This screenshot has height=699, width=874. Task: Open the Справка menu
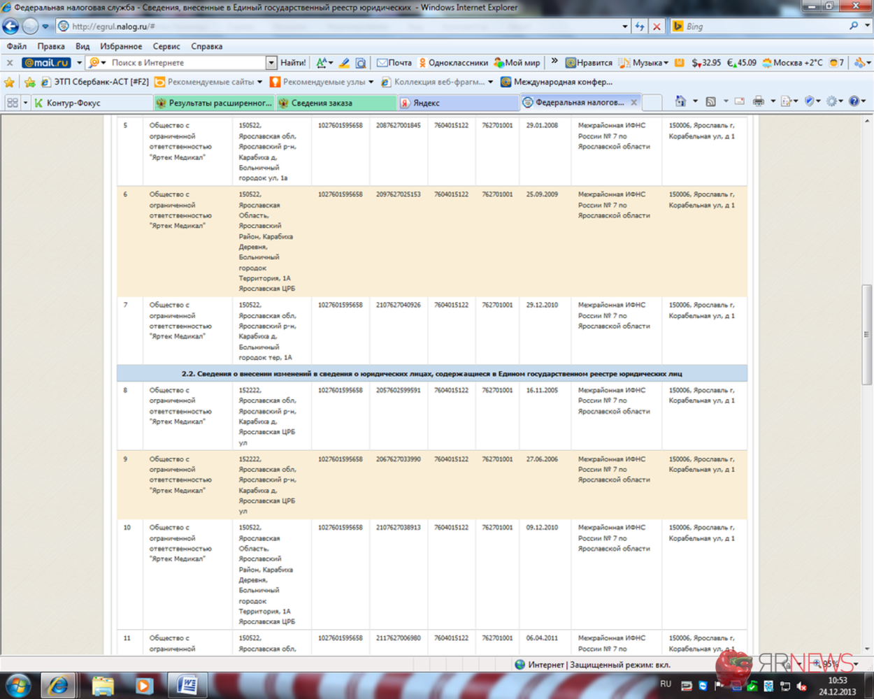pyautogui.click(x=206, y=46)
